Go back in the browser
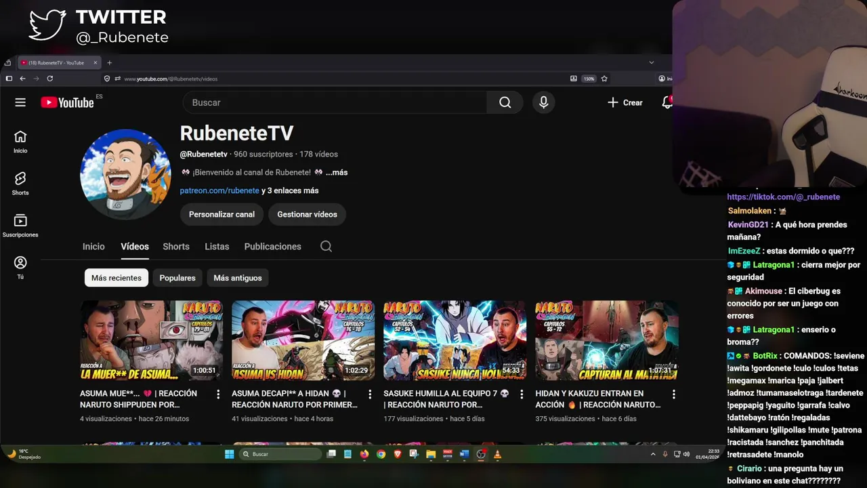Viewport: 867px width, 488px height. point(22,79)
